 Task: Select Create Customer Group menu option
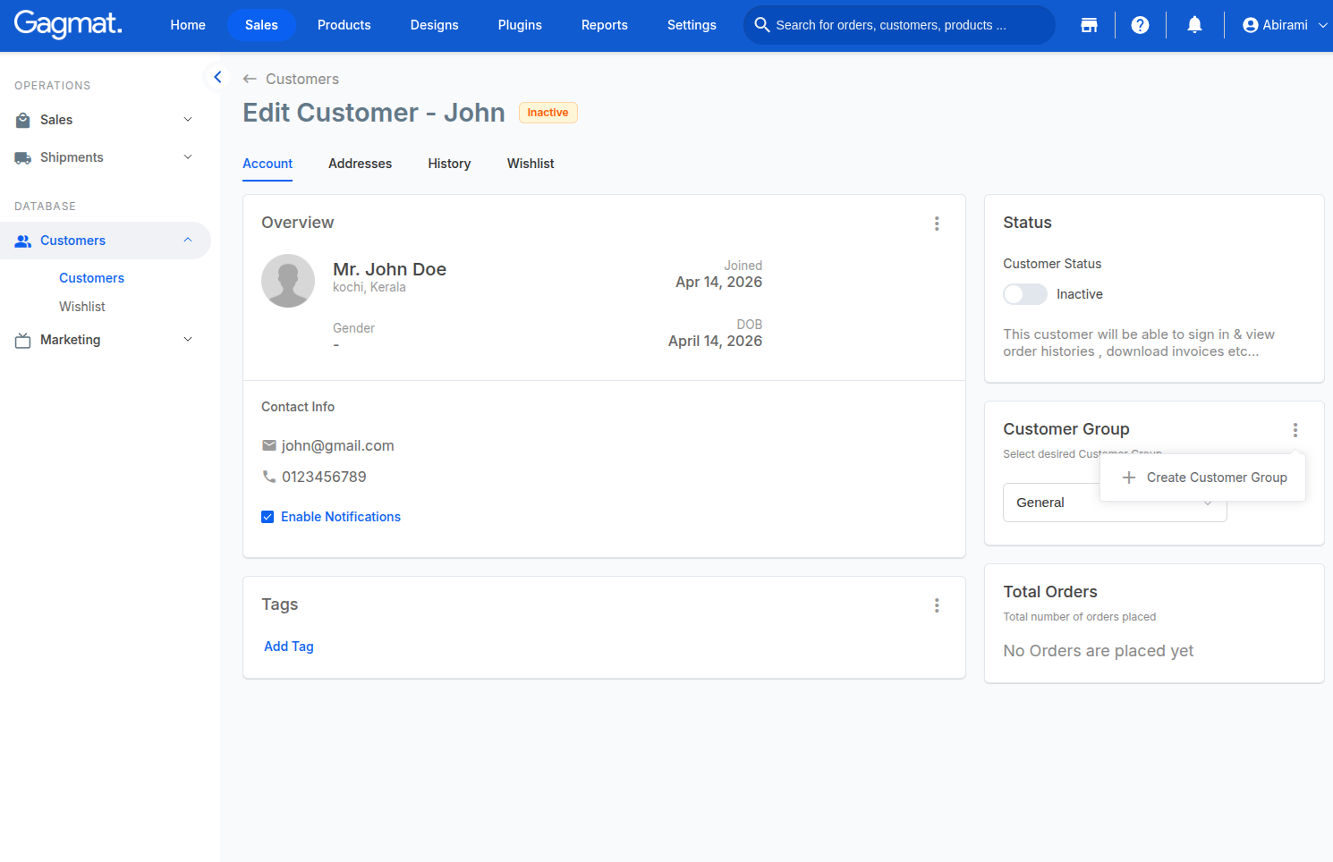(1203, 477)
